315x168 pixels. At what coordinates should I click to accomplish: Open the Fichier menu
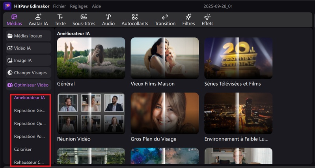click(x=60, y=6)
